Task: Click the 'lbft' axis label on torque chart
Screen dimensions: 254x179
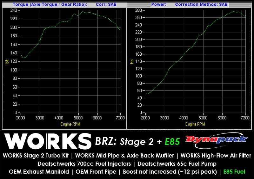Action: [7, 61]
